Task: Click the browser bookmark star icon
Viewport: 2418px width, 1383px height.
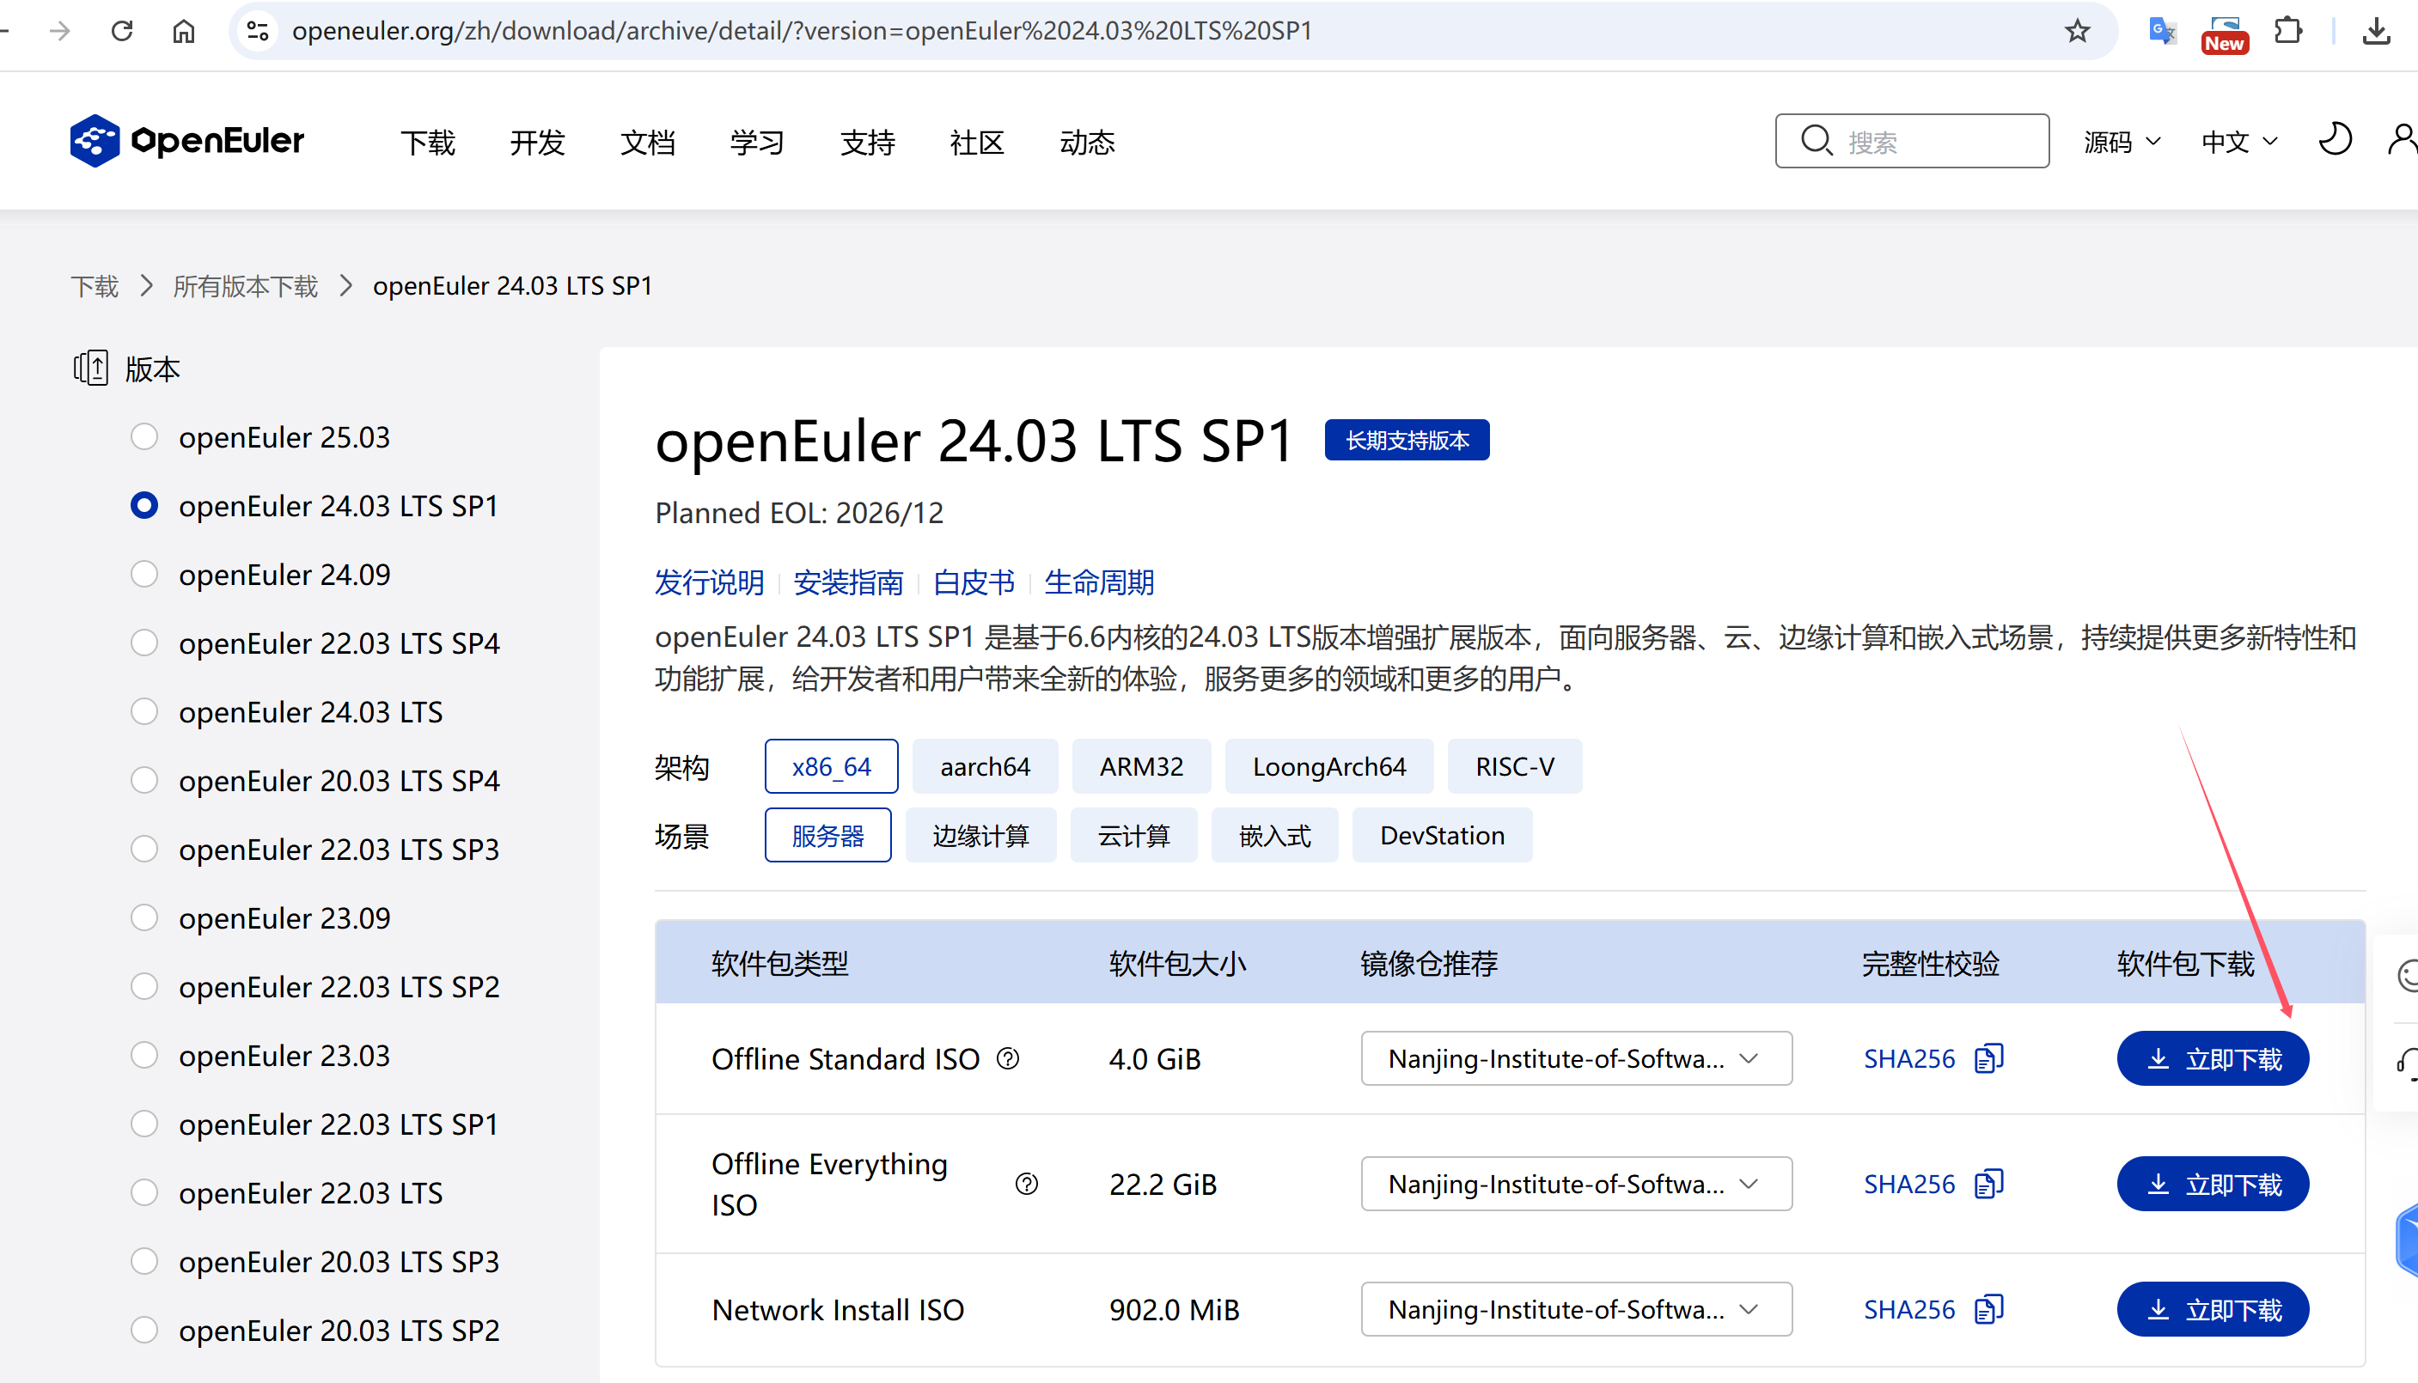Action: (2077, 31)
